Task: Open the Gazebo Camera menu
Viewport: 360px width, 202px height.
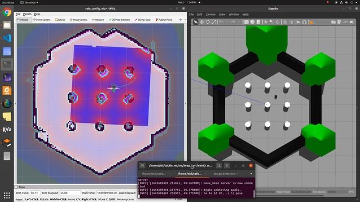Action: 210,15
